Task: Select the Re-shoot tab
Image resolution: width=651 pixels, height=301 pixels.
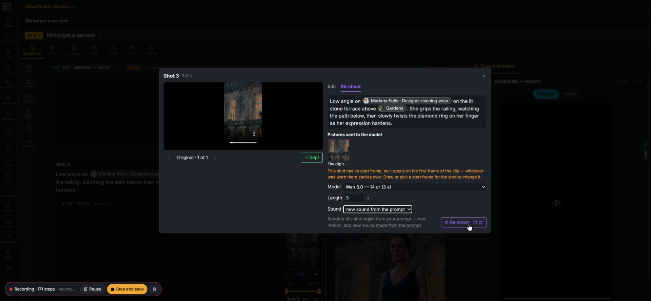Action: point(351,86)
